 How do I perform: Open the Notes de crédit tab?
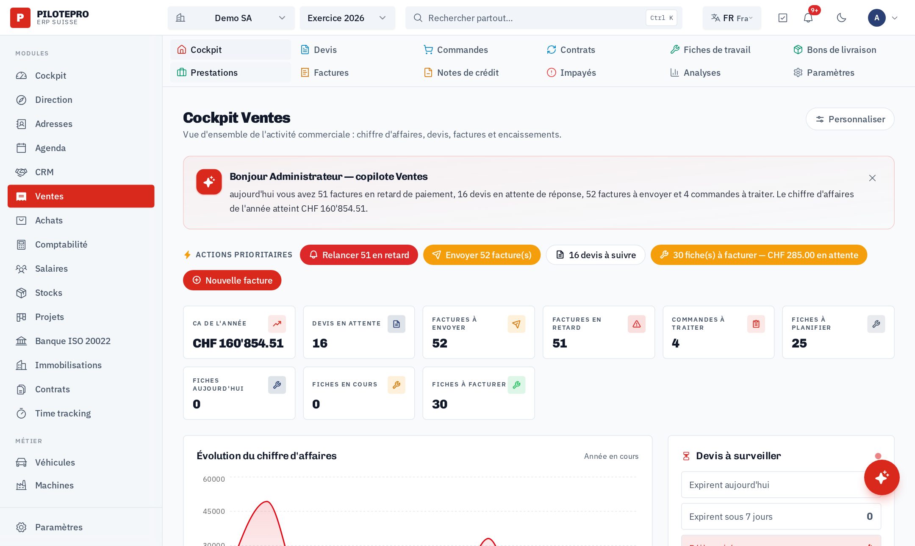coord(477,73)
